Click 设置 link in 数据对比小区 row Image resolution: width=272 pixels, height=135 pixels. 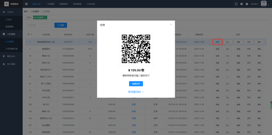coord(133,118)
